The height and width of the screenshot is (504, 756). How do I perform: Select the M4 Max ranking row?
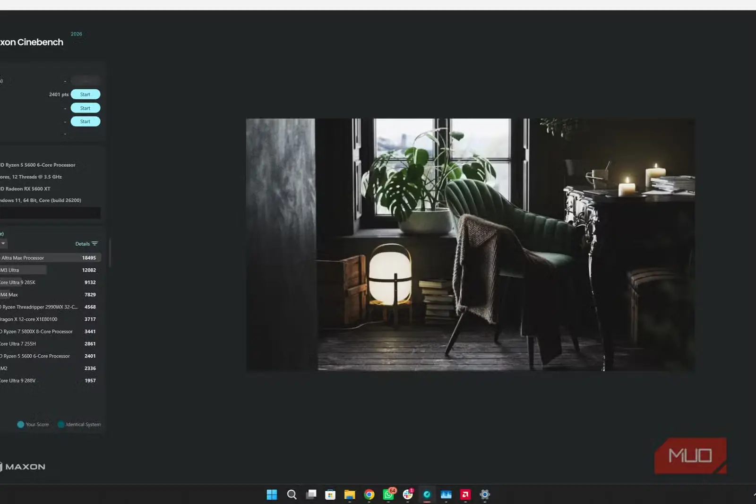coord(50,295)
